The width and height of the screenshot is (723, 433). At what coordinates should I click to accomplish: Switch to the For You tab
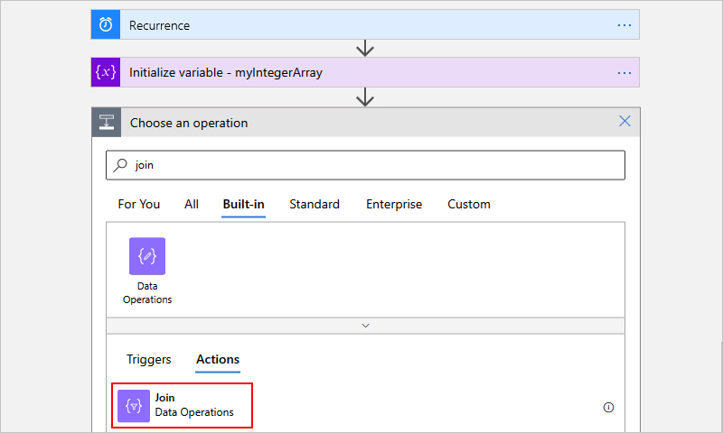coord(138,205)
